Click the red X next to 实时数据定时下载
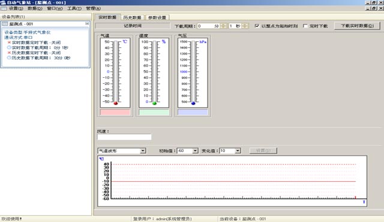Screen dimensions: 384x222 pyautogui.click(x=10, y=42)
